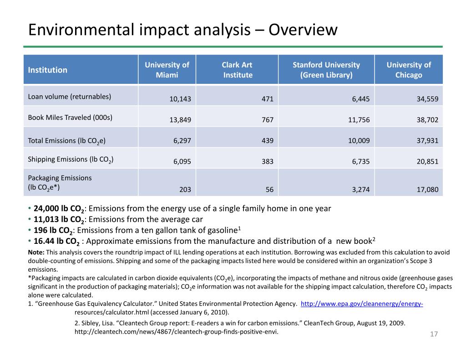Click the '196 lb CO2' gasoline tank bullet
The height and width of the screenshot is (350, 466).
tap(134, 230)
